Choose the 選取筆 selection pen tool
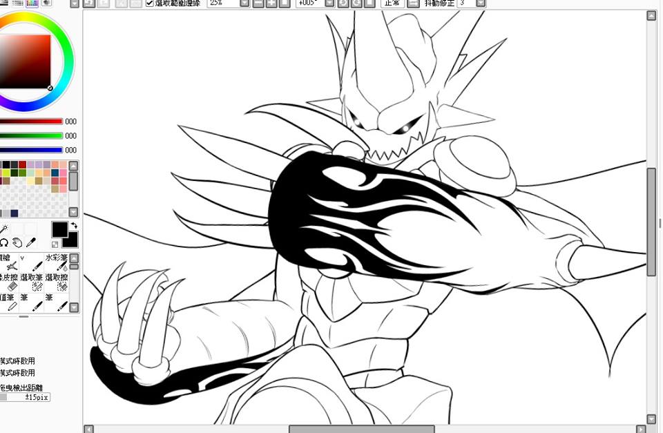Image resolution: width=663 pixels, height=433 pixels. (32, 282)
